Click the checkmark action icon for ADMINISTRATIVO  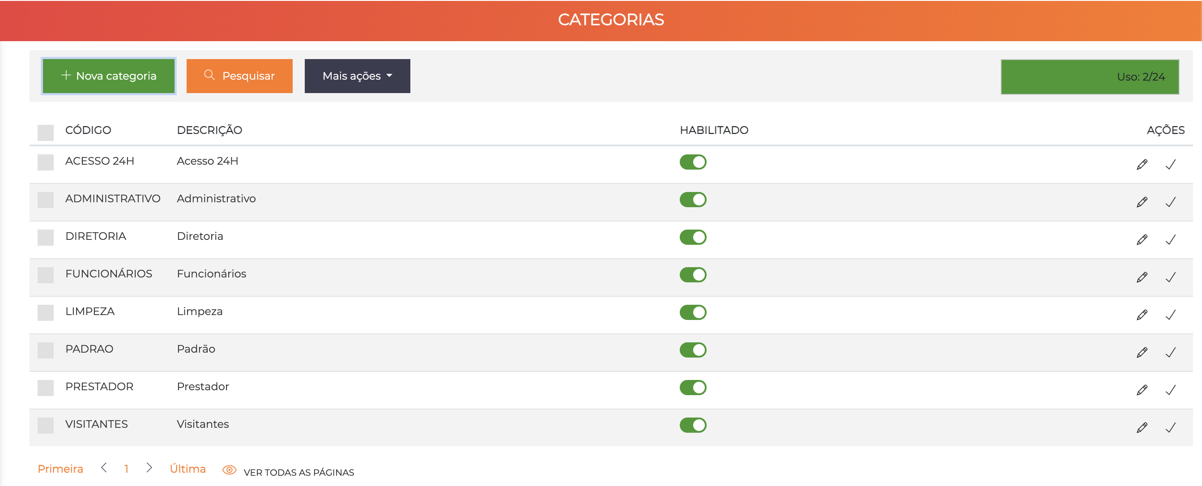tap(1170, 201)
